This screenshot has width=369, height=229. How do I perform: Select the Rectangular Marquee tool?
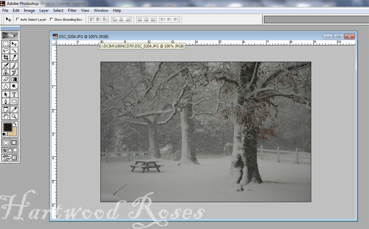pyautogui.click(x=6, y=43)
